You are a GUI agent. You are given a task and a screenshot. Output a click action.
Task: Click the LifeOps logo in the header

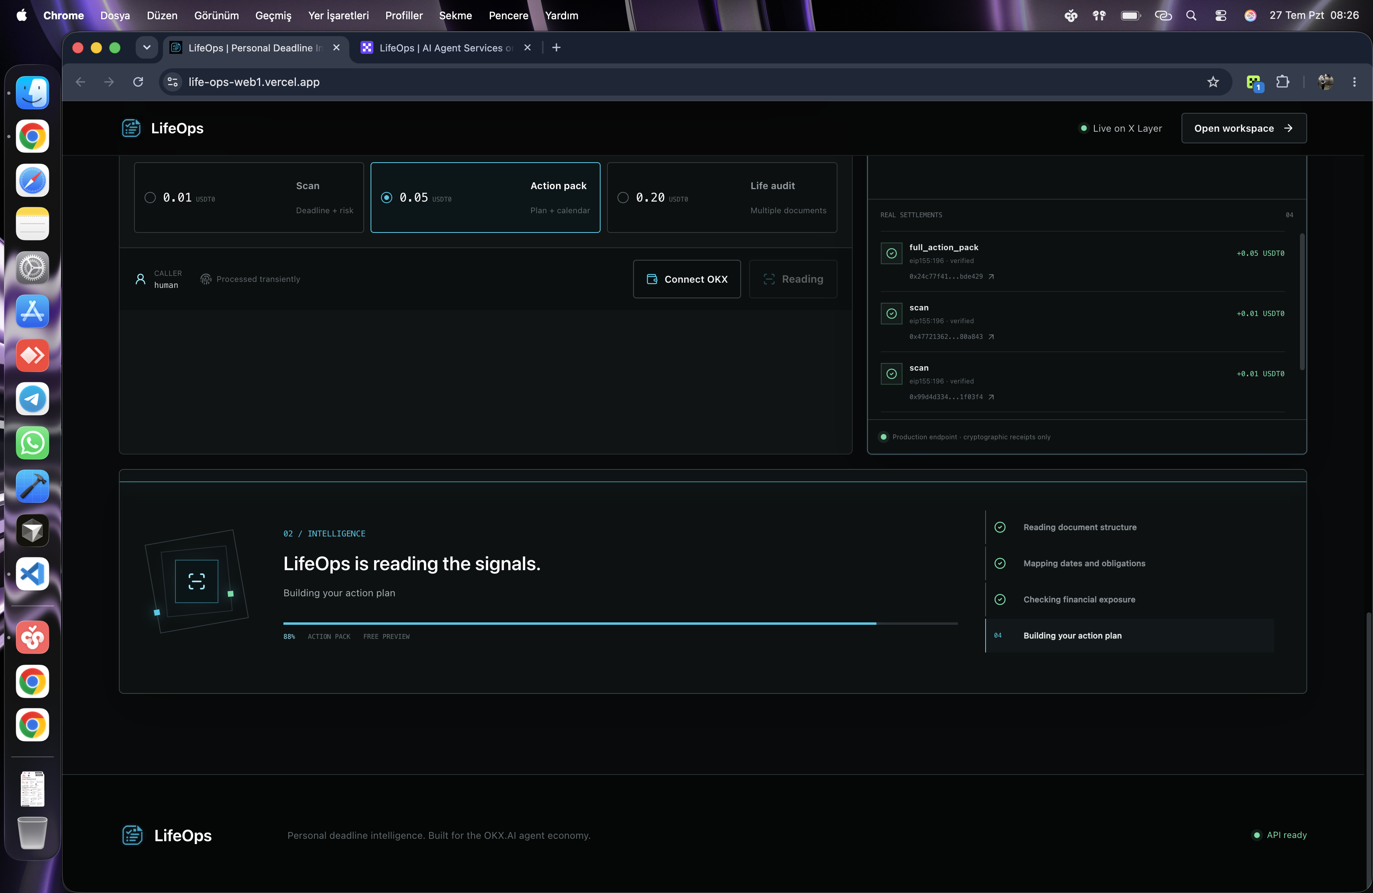coord(163,128)
